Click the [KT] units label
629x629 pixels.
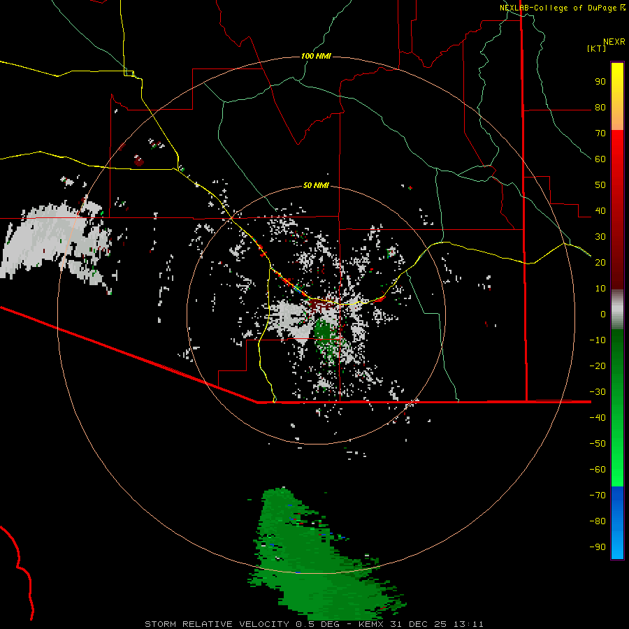[597, 48]
